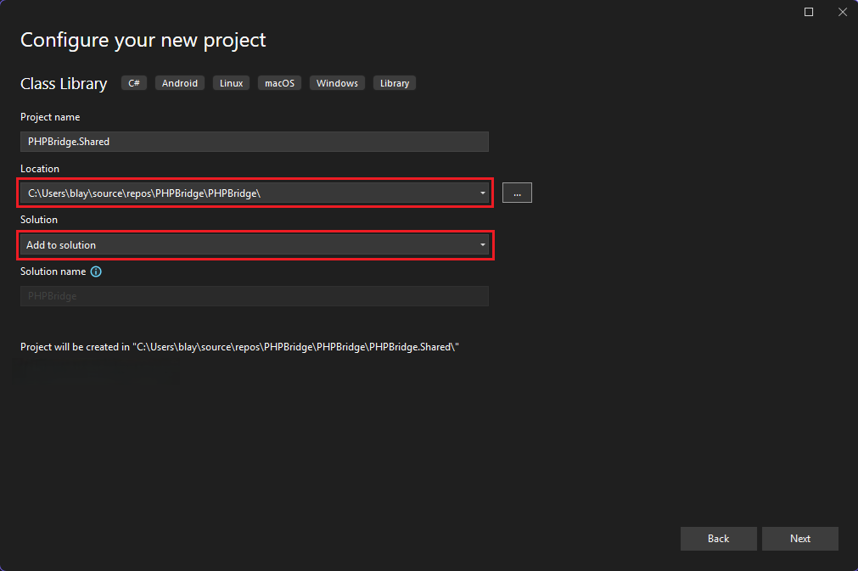Viewport: 858px width, 571px height.
Task: Maximize the configure project window
Action: 809,12
